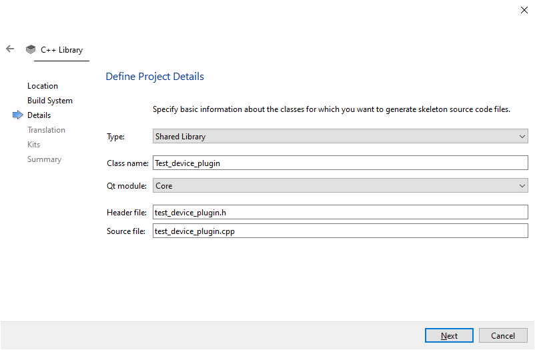Go to the Build System step

pos(50,101)
